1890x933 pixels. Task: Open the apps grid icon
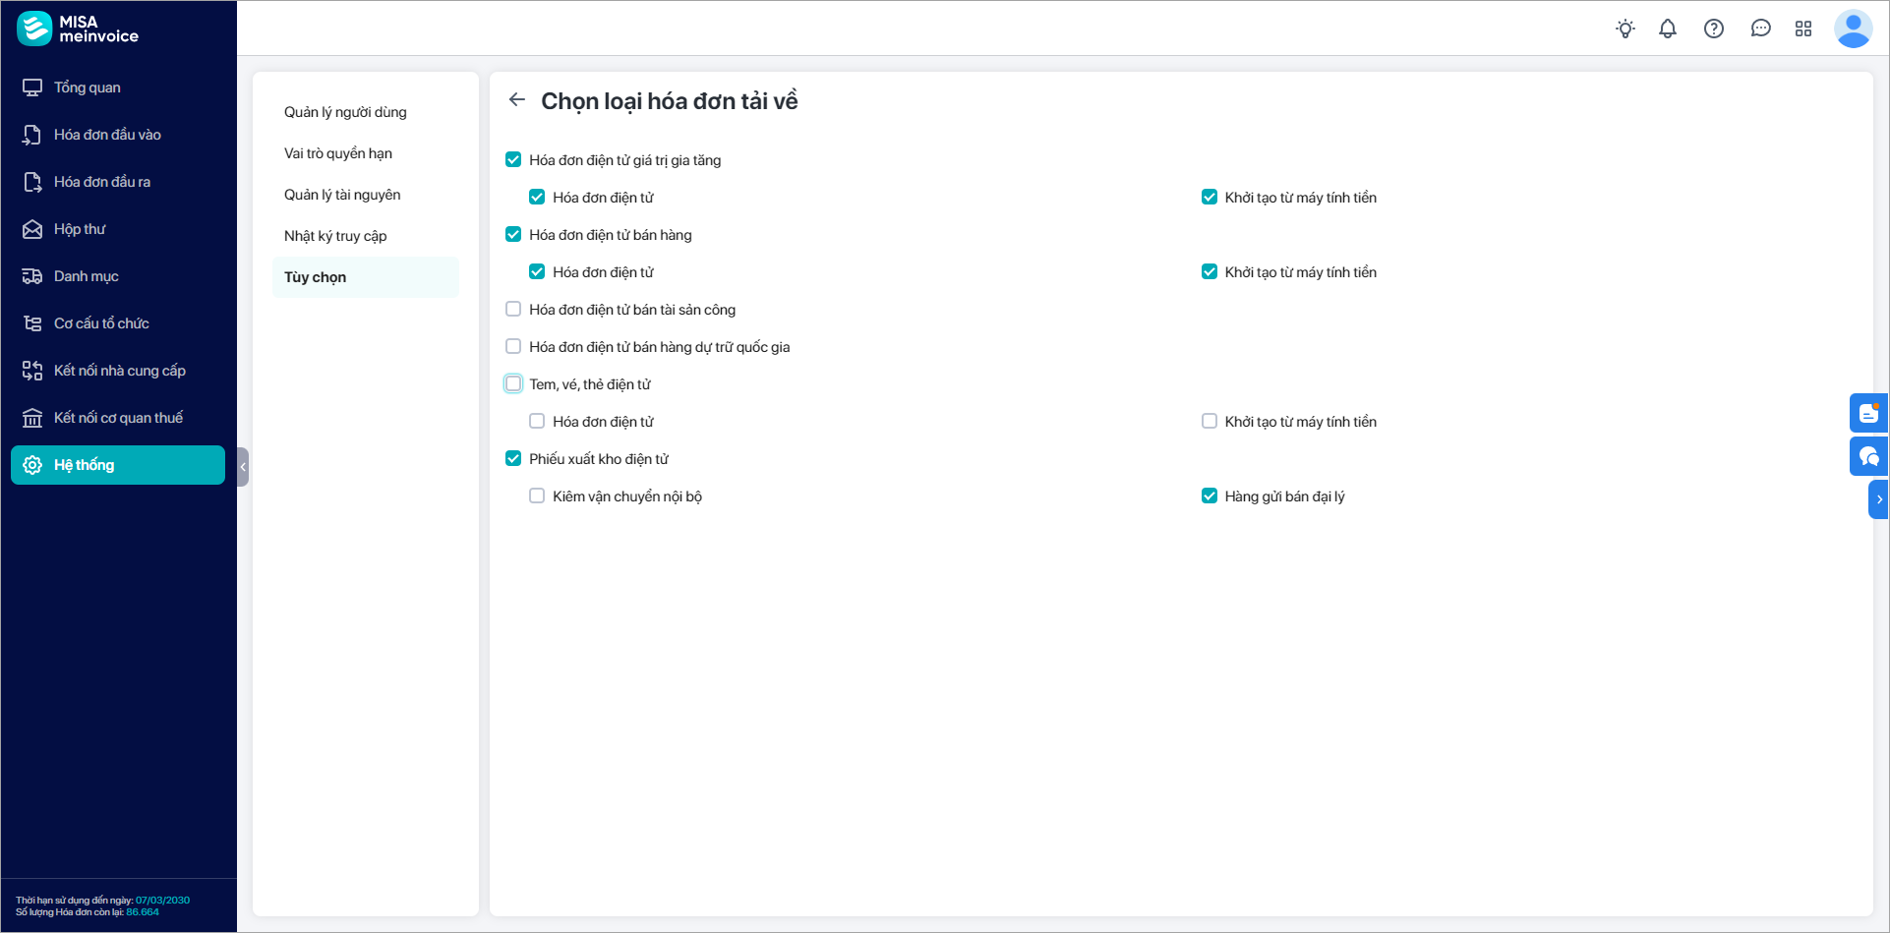click(1803, 29)
